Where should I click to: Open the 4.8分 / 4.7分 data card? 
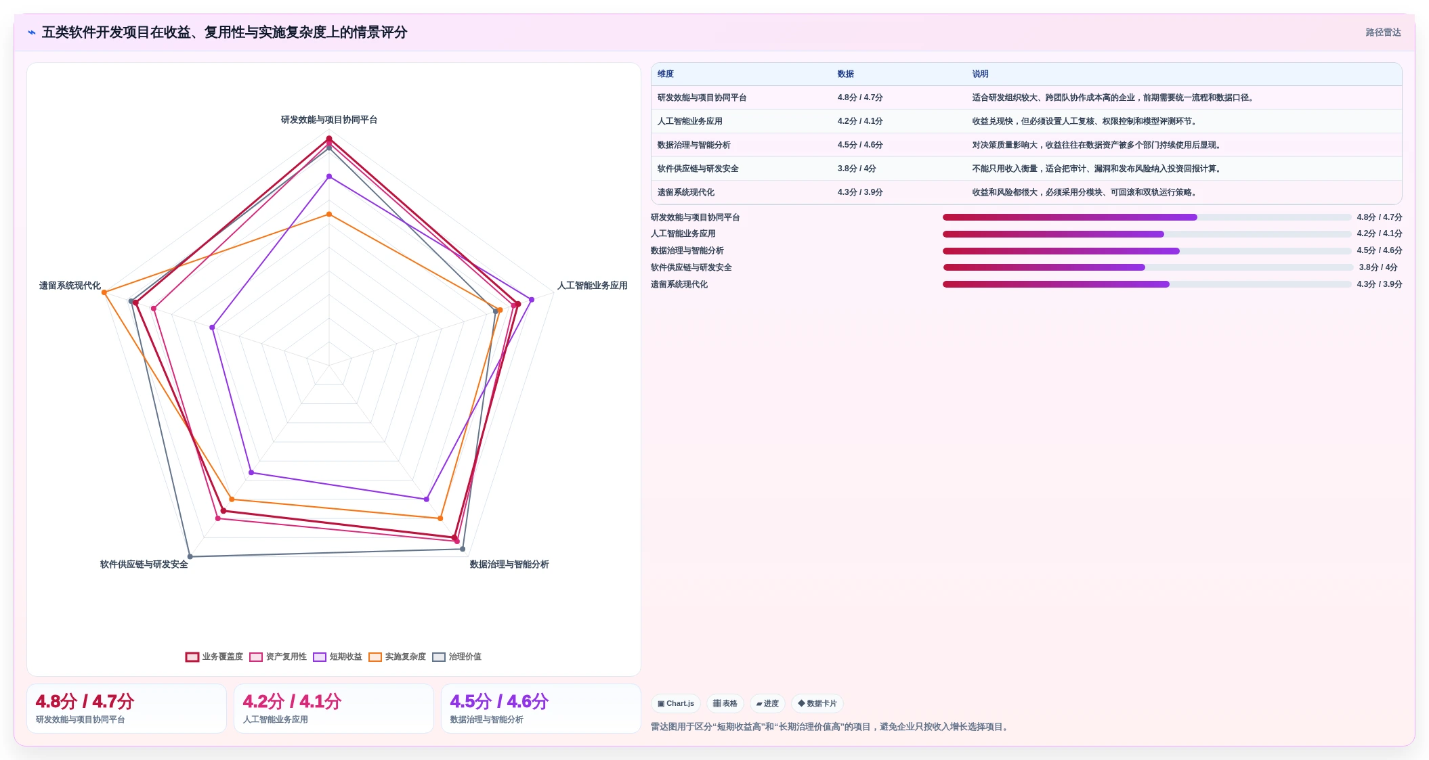pos(127,709)
